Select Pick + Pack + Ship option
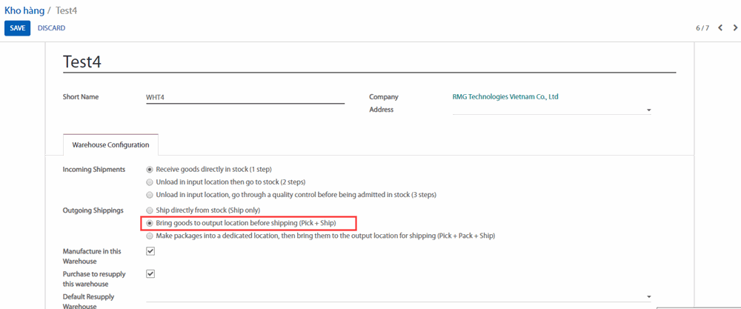This screenshot has width=741, height=309. click(x=150, y=236)
